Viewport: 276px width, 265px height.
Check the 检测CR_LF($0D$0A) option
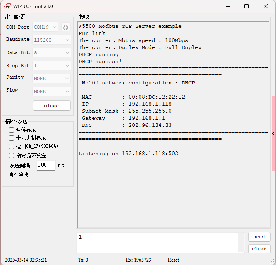coord(12,146)
